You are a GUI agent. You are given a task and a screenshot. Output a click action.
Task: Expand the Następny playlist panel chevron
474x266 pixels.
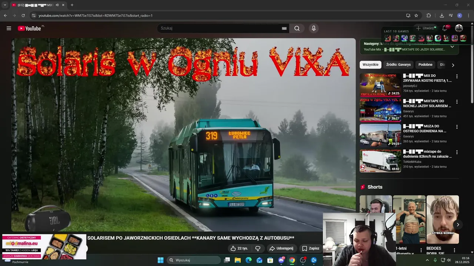452,47
